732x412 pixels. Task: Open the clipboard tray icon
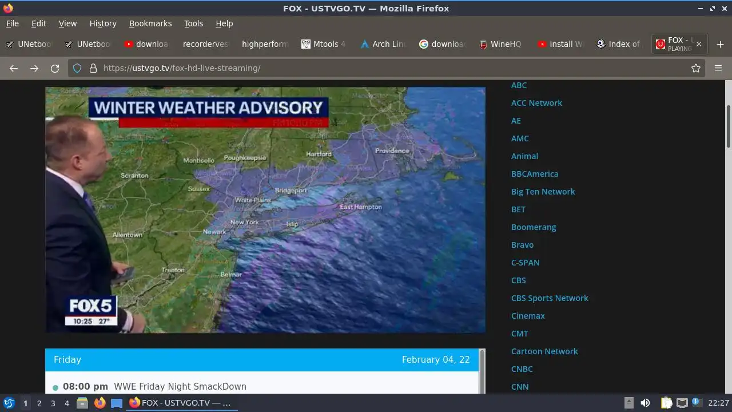point(666,403)
